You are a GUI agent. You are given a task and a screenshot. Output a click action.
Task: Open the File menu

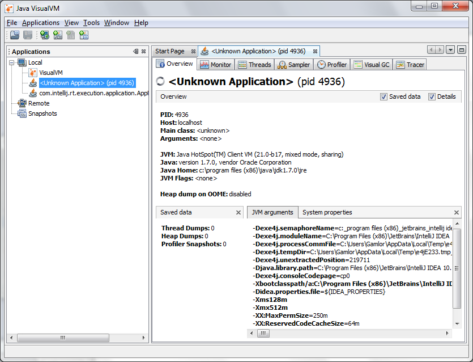click(x=12, y=23)
